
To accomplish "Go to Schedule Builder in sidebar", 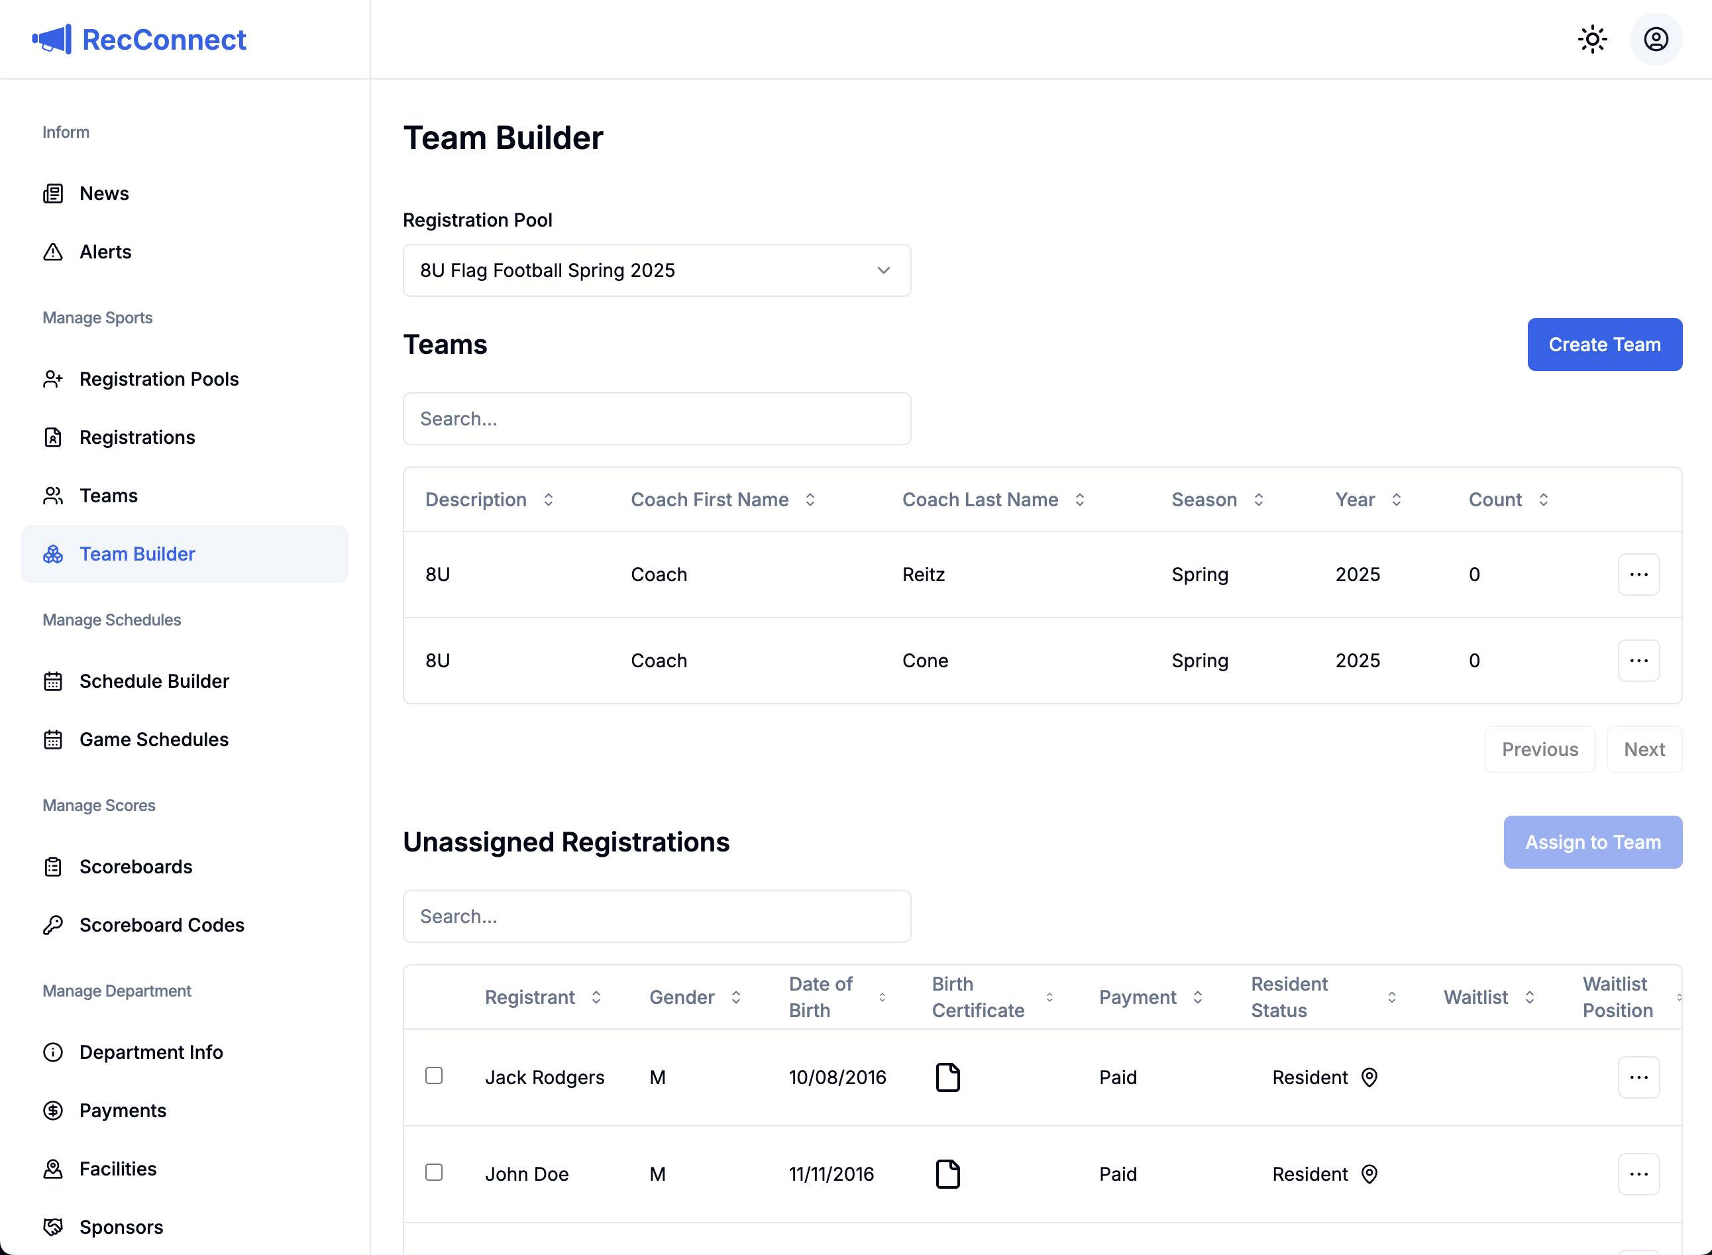I will [x=154, y=681].
